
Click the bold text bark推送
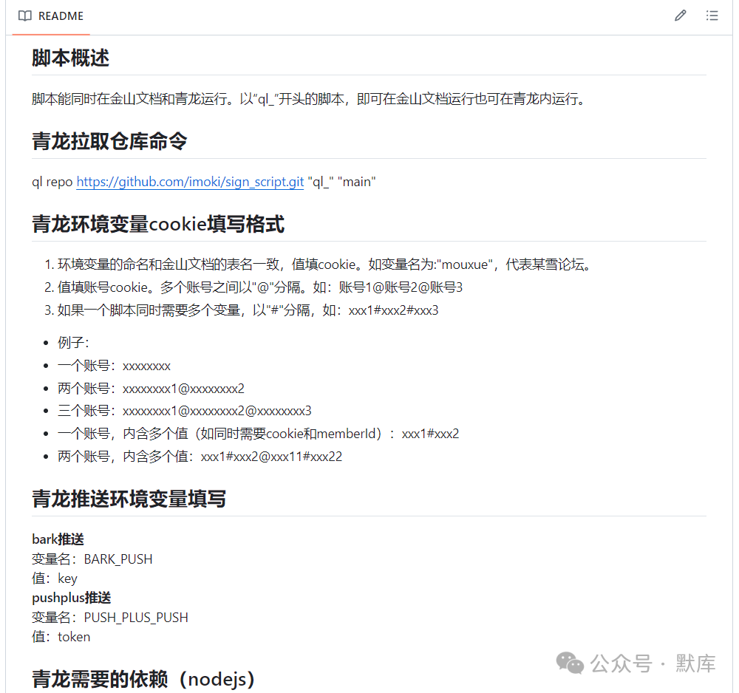pos(58,539)
